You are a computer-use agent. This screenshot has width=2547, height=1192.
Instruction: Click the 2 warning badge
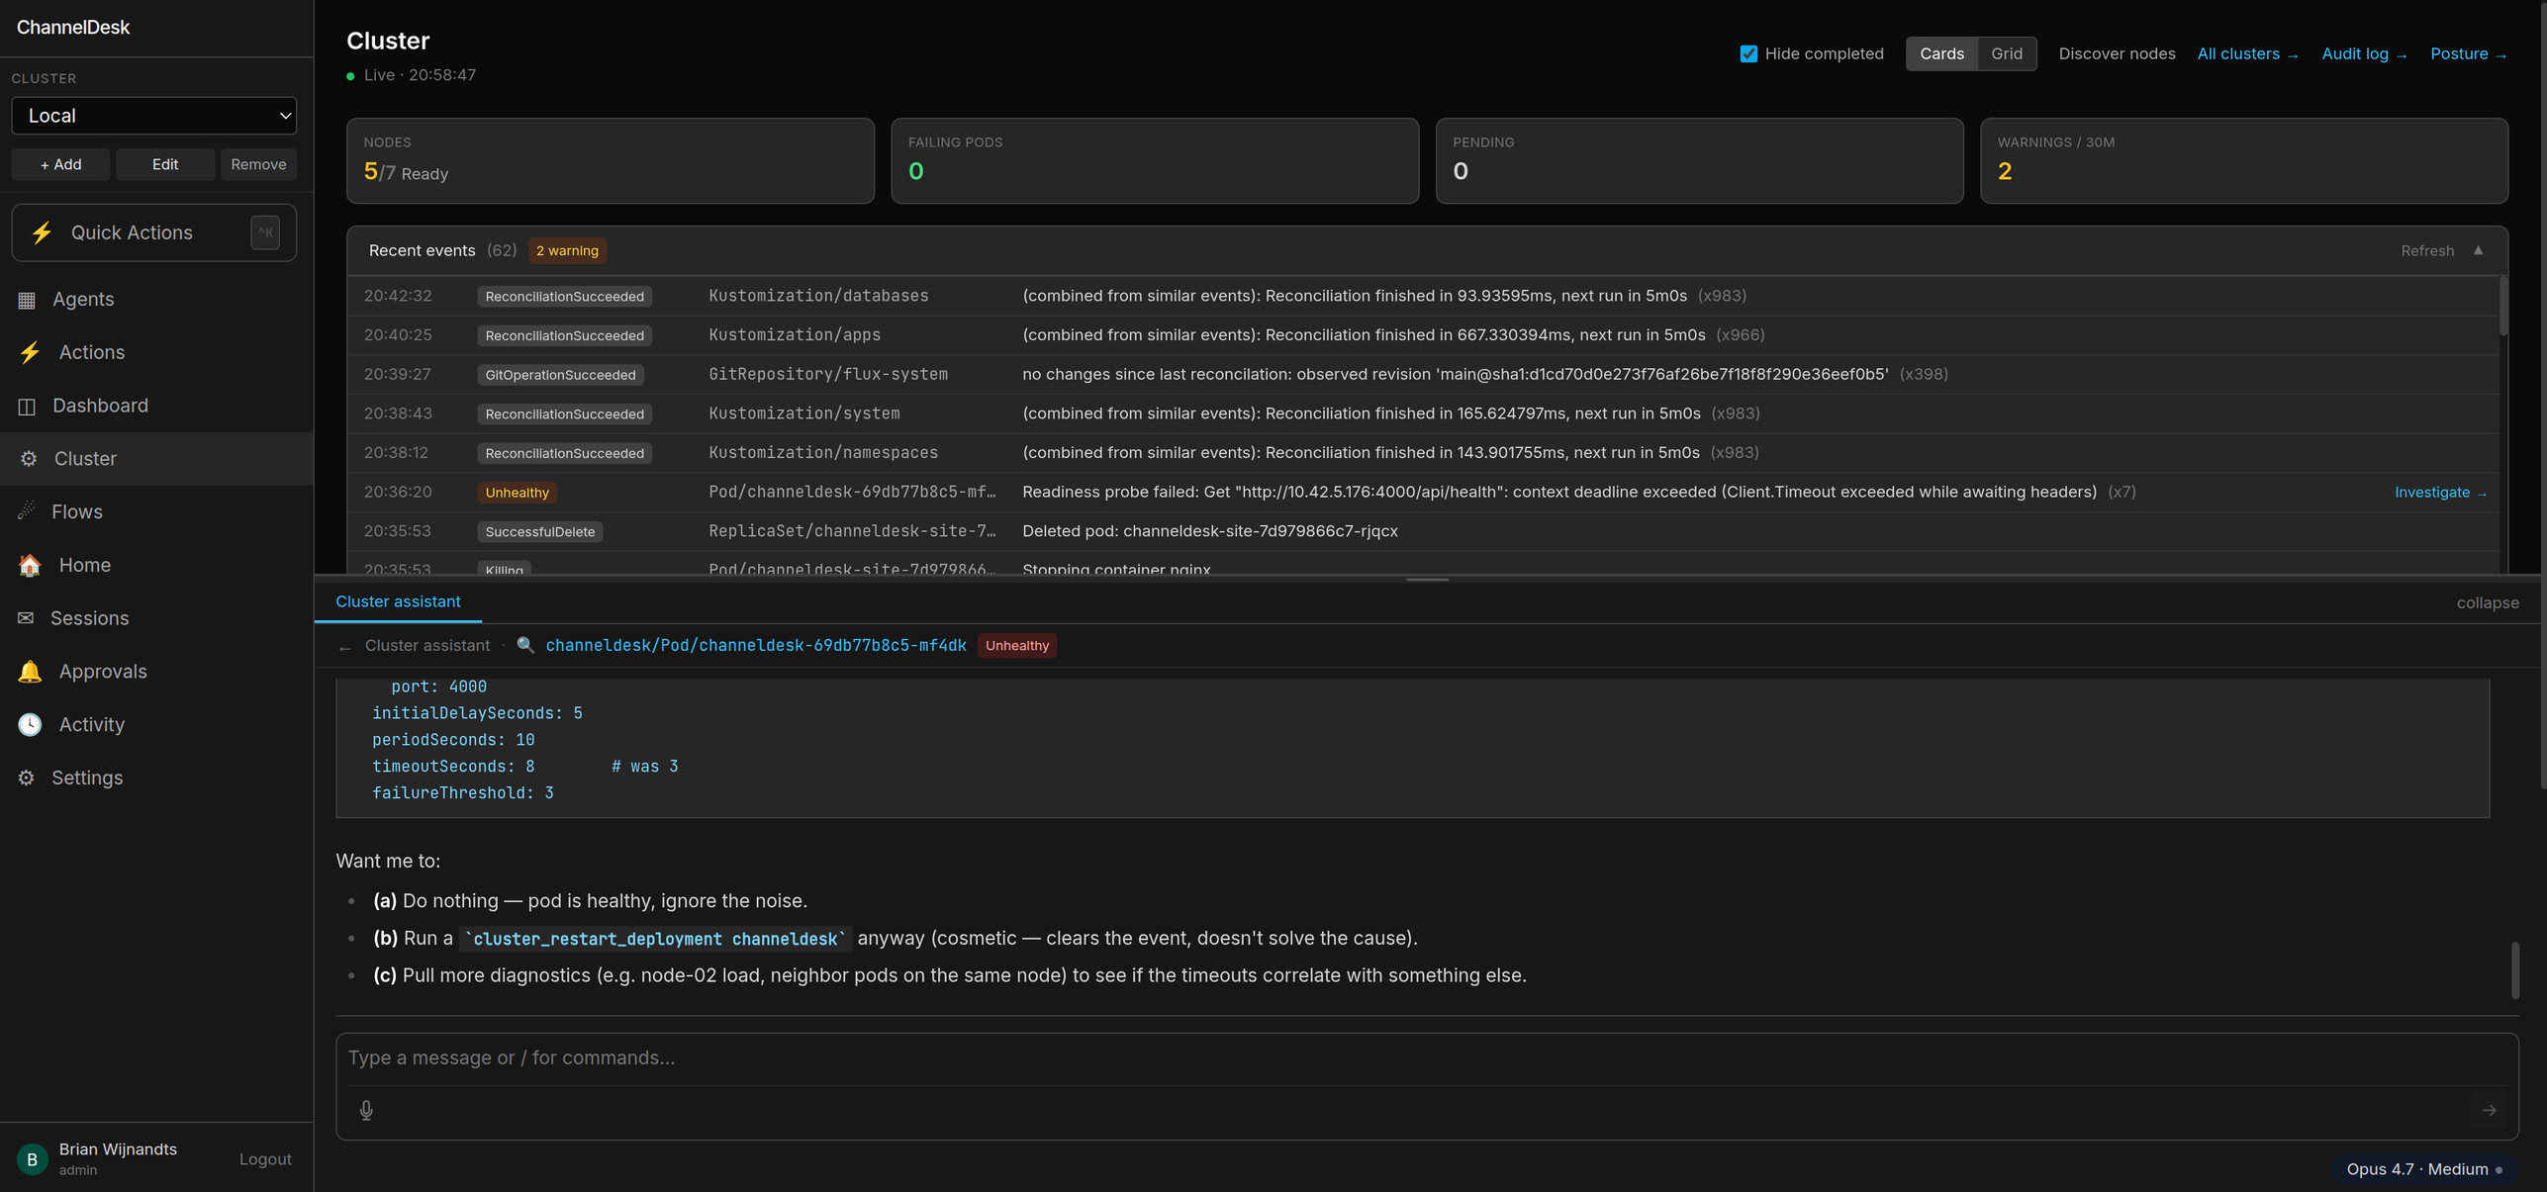coord(567,250)
